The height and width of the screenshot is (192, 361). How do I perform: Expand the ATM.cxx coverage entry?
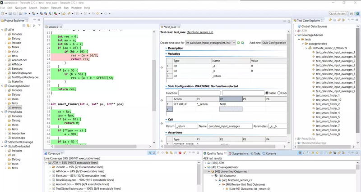click(x=50, y=171)
